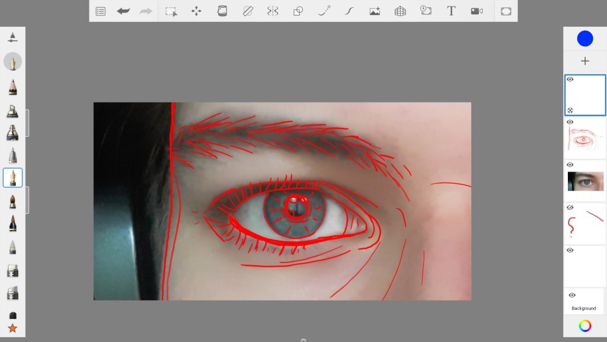
Task: Show the hidden red squiggle layer
Action: 570,207
